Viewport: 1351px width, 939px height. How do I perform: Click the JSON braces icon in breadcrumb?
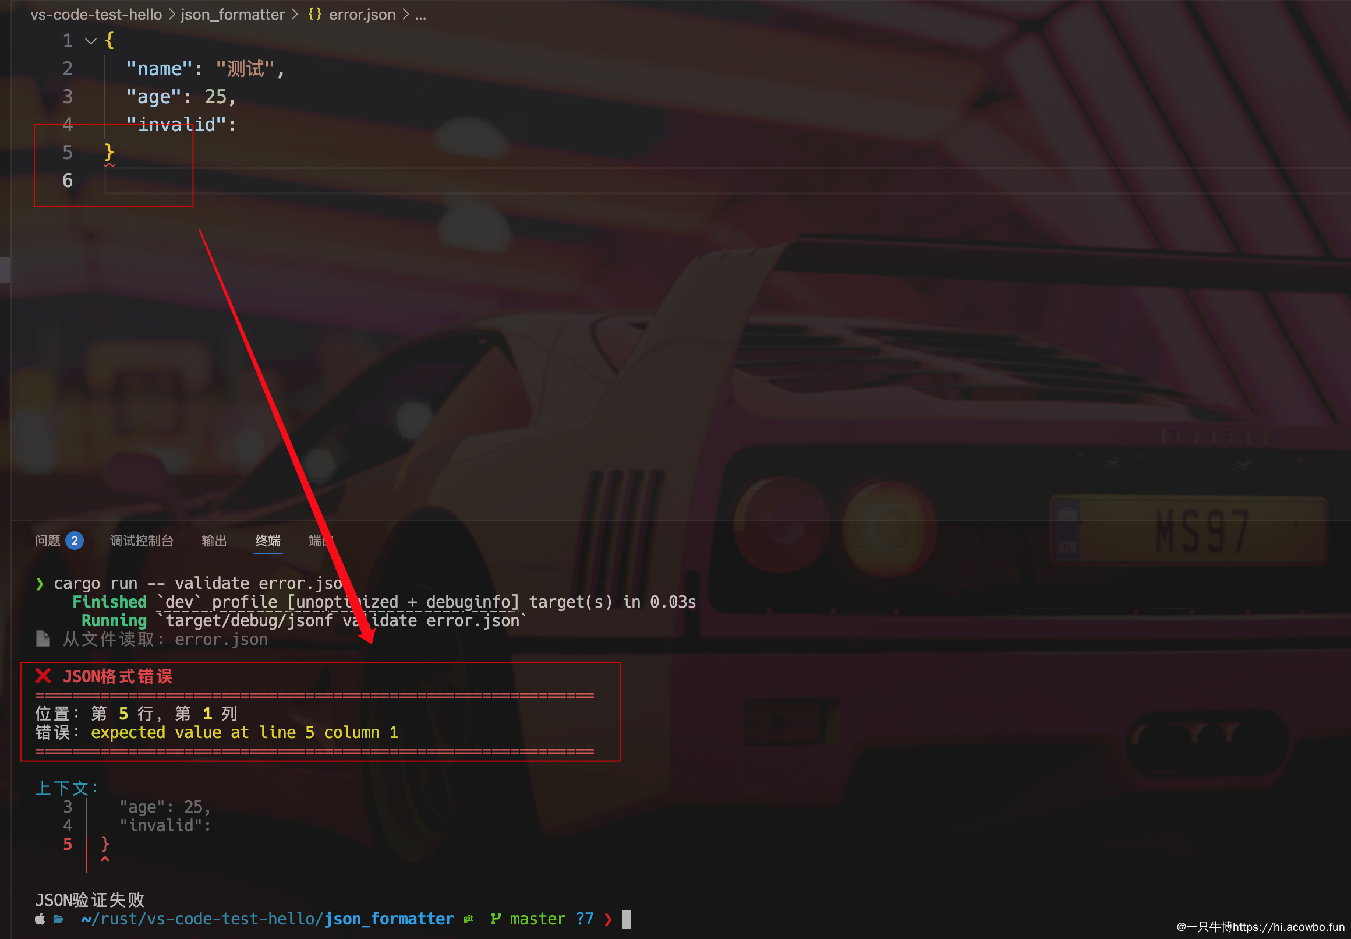(314, 14)
